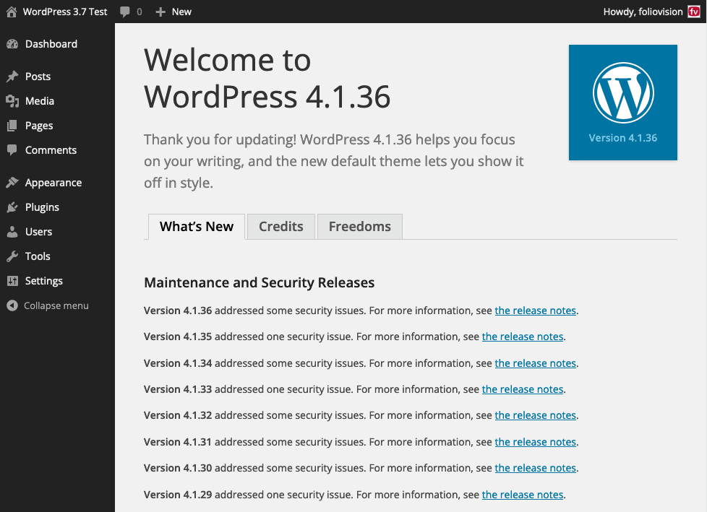Click the Dashboard gauge icon
The height and width of the screenshot is (512, 707).
[12, 44]
